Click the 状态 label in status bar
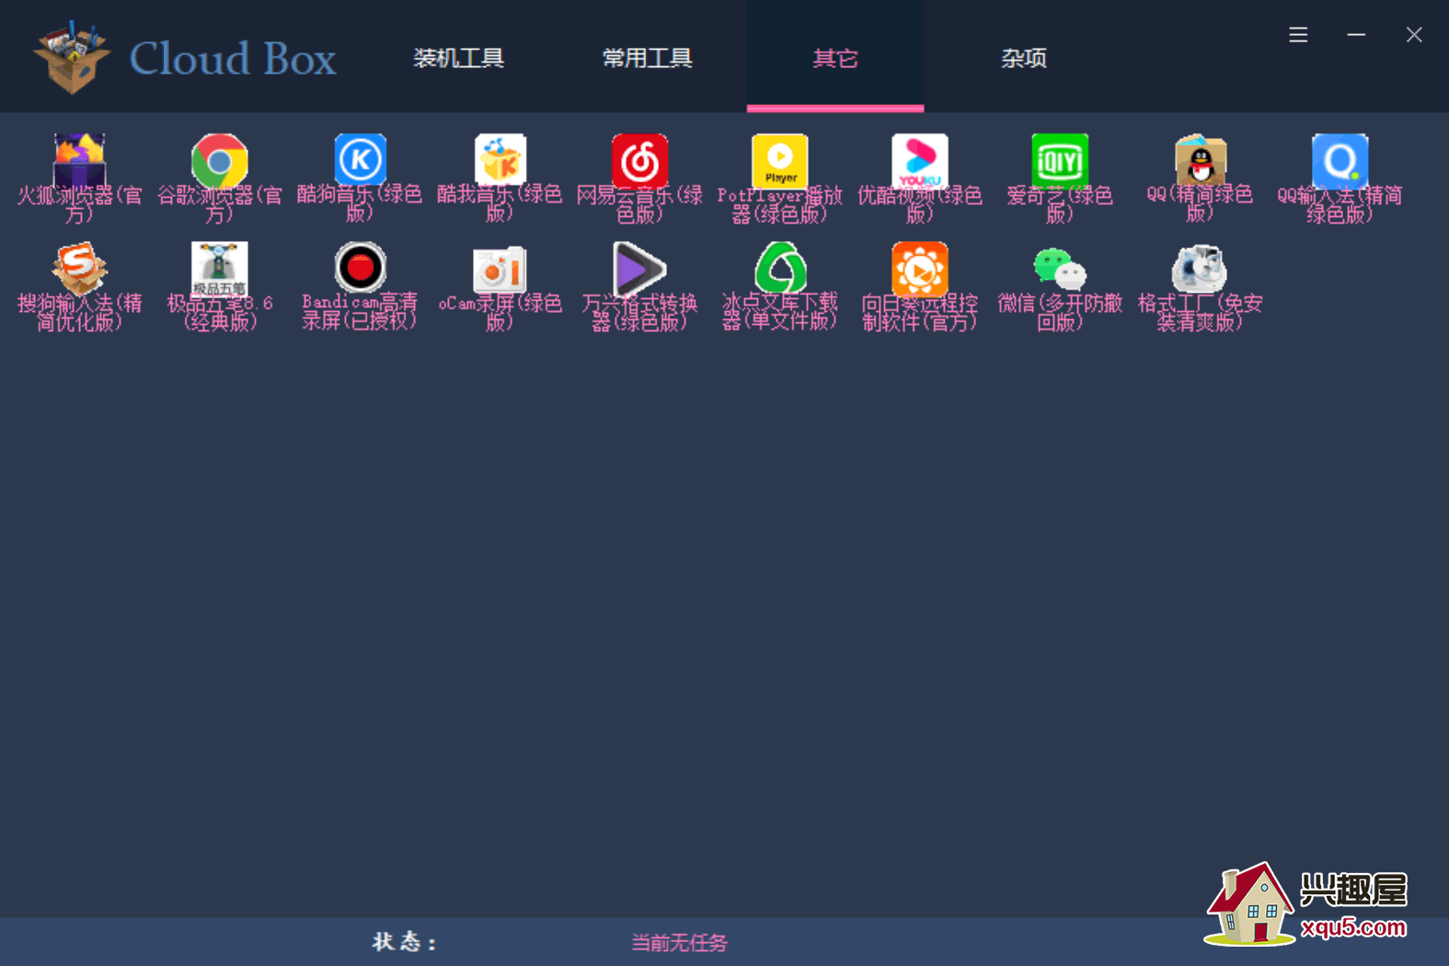The image size is (1449, 966). coord(404,942)
